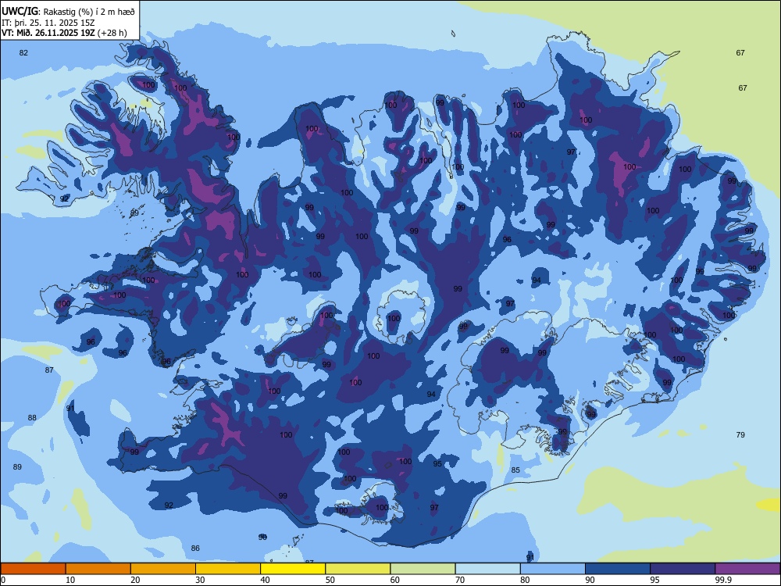Click the medium blue 80–90 legend swatch
Image resolution: width=781 pixels, height=586 pixels.
pyautogui.click(x=553, y=569)
